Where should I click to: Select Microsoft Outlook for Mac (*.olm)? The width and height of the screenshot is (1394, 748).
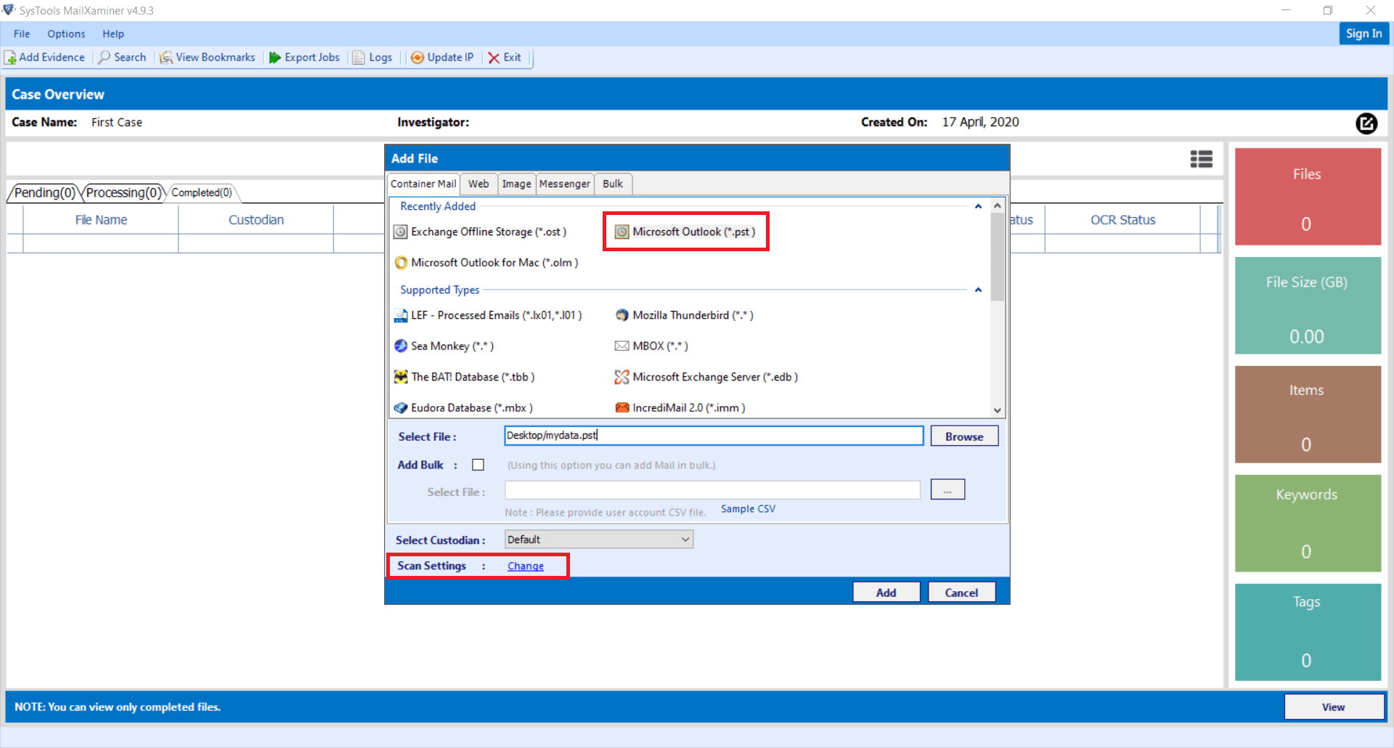click(486, 262)
